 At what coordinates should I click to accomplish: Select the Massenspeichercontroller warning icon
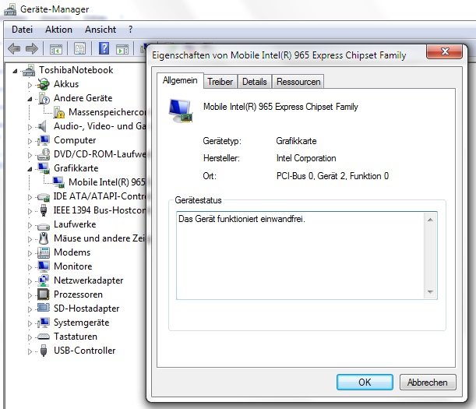click(x=59, y=112)
